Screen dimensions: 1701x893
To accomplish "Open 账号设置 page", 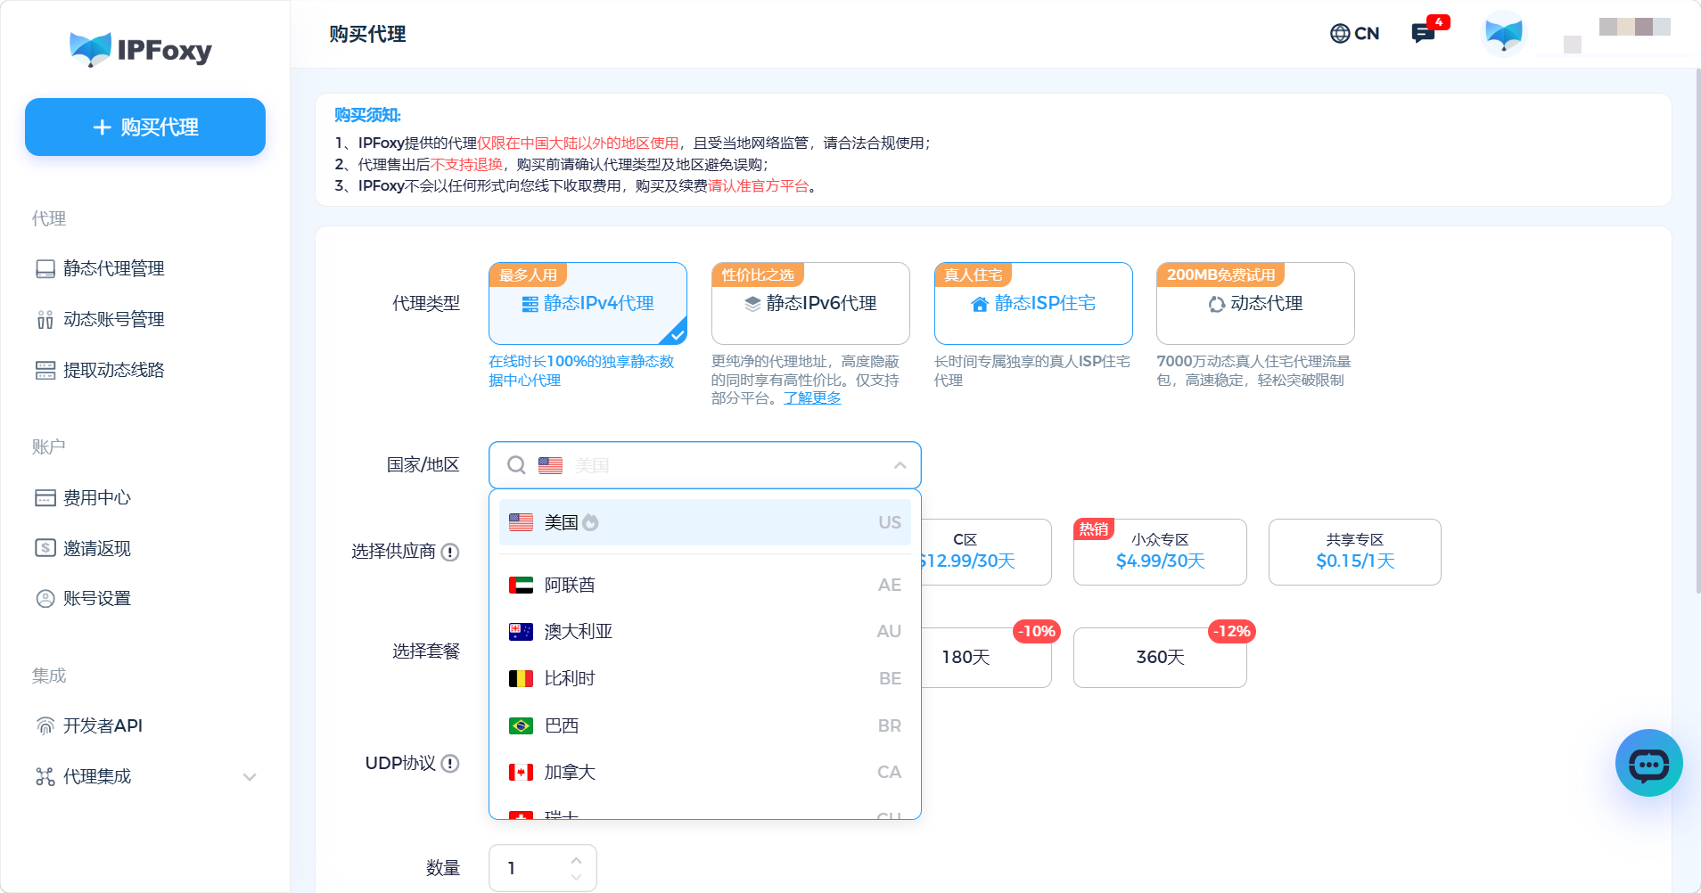I will click(96, 598).
